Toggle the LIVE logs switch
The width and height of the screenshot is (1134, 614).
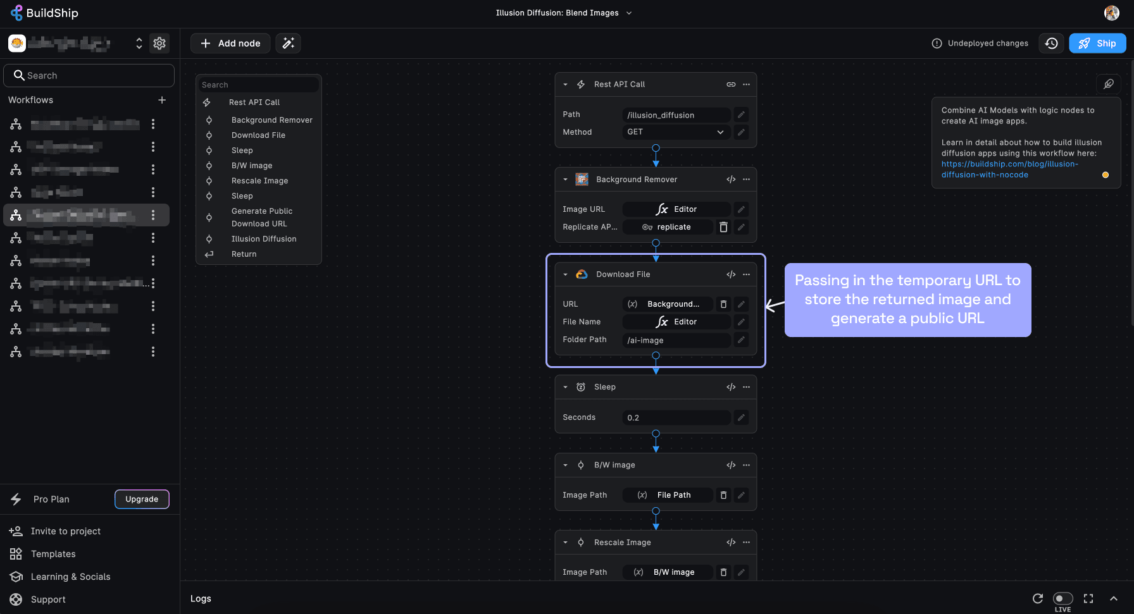(x=1062, y=598)
